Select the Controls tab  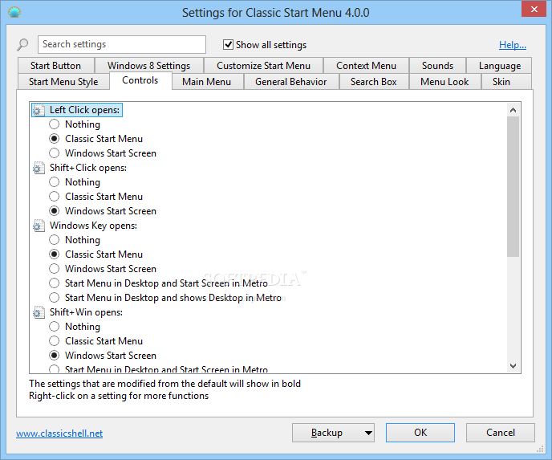tap(140, 80)
